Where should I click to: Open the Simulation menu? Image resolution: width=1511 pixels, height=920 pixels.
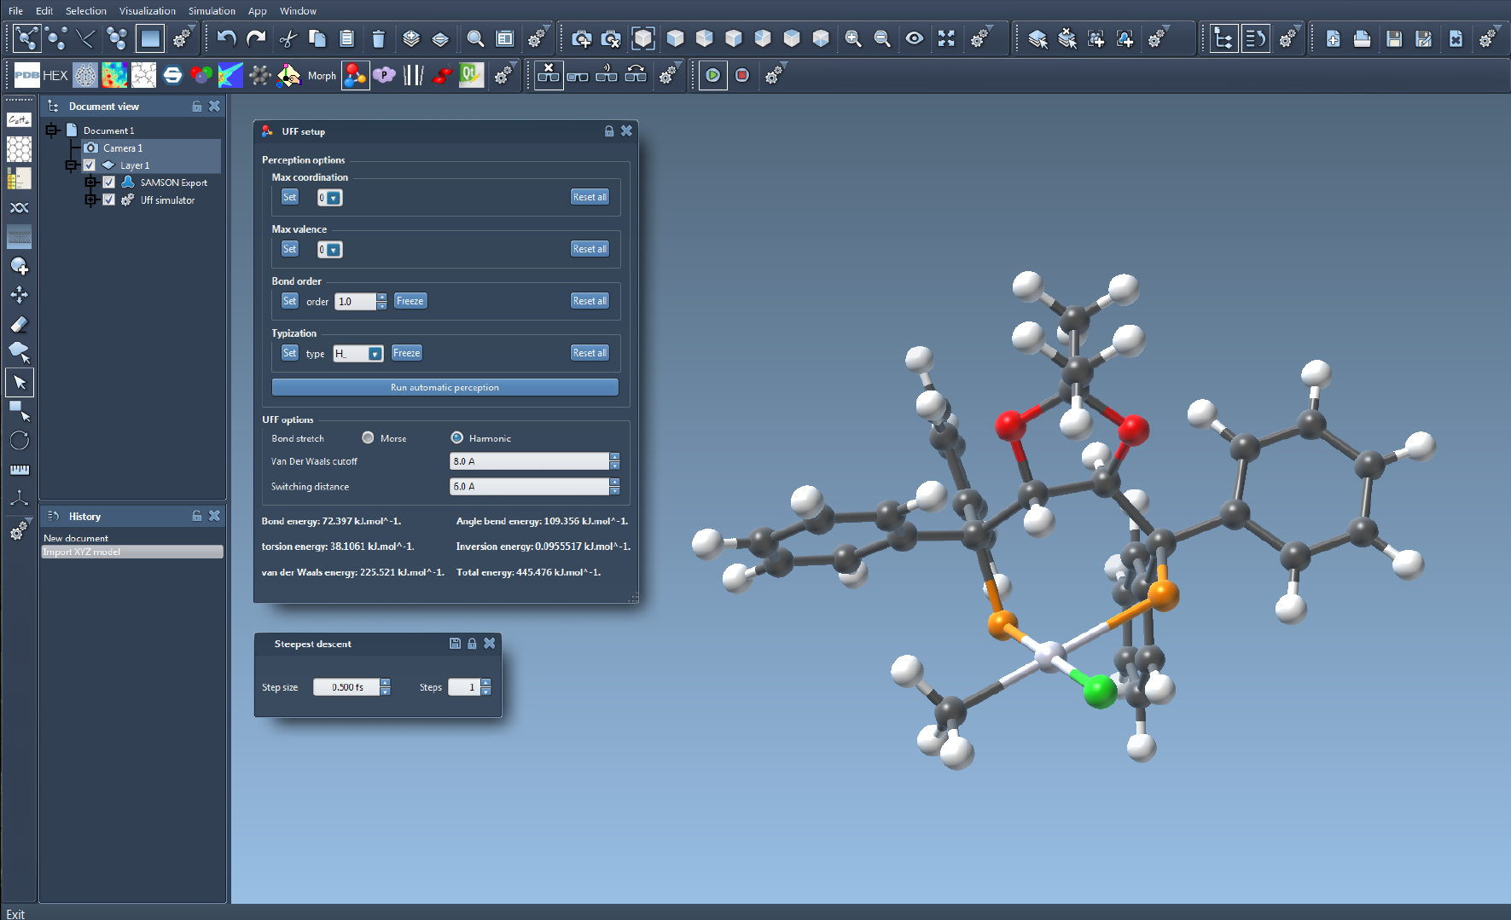[212, 10]
